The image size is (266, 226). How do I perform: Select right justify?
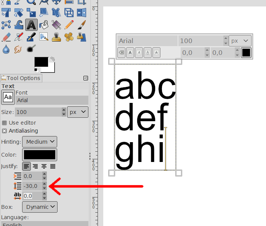[x=35, y=166]
